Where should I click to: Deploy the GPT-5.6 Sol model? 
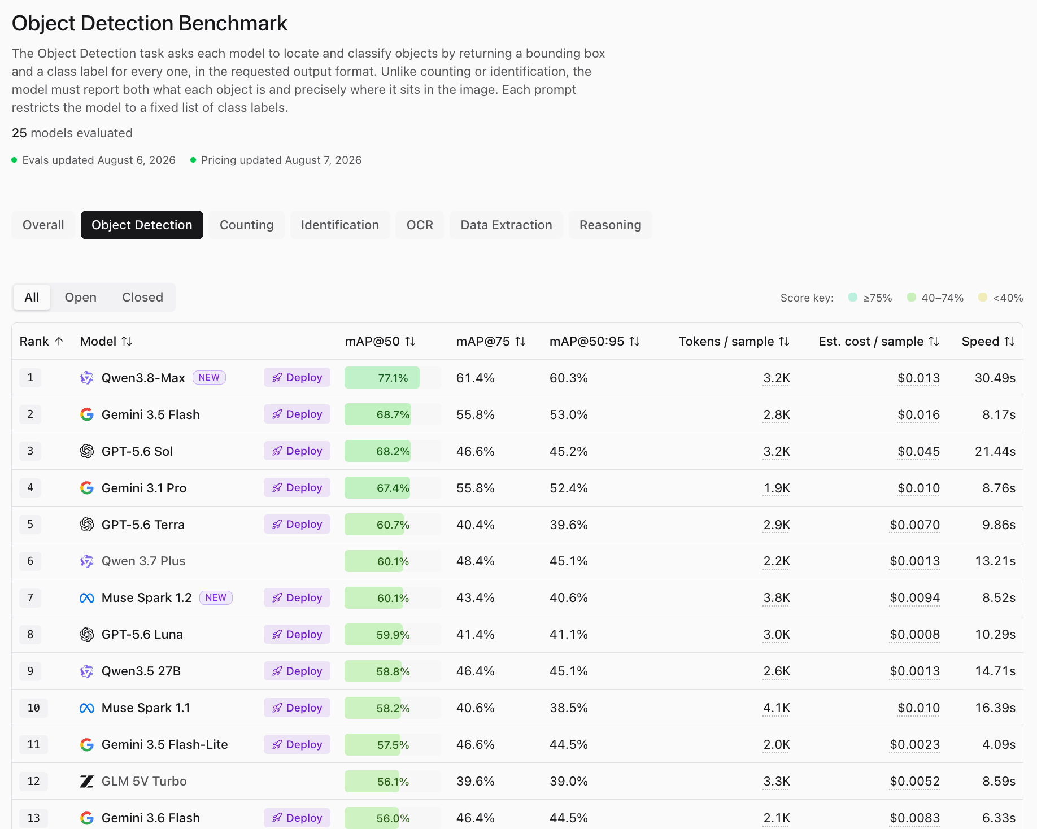pos(297,451)
